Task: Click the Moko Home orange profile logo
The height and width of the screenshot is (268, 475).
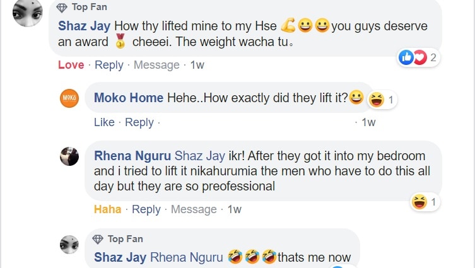Action: 69,98
